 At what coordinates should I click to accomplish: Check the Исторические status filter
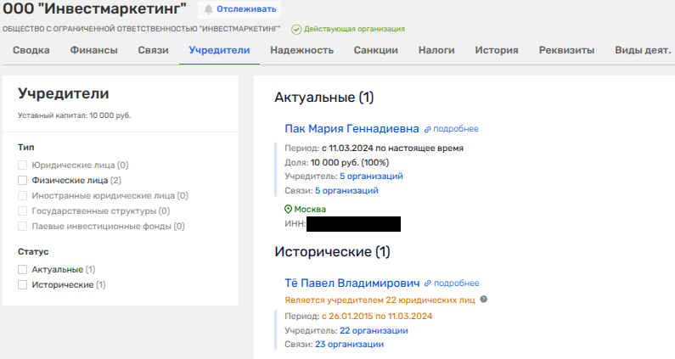click(23, 284)
